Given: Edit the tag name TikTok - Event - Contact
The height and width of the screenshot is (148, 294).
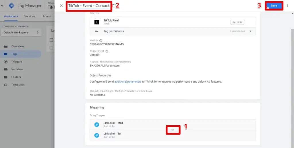Looking at the screenshot, I should 89,6.
